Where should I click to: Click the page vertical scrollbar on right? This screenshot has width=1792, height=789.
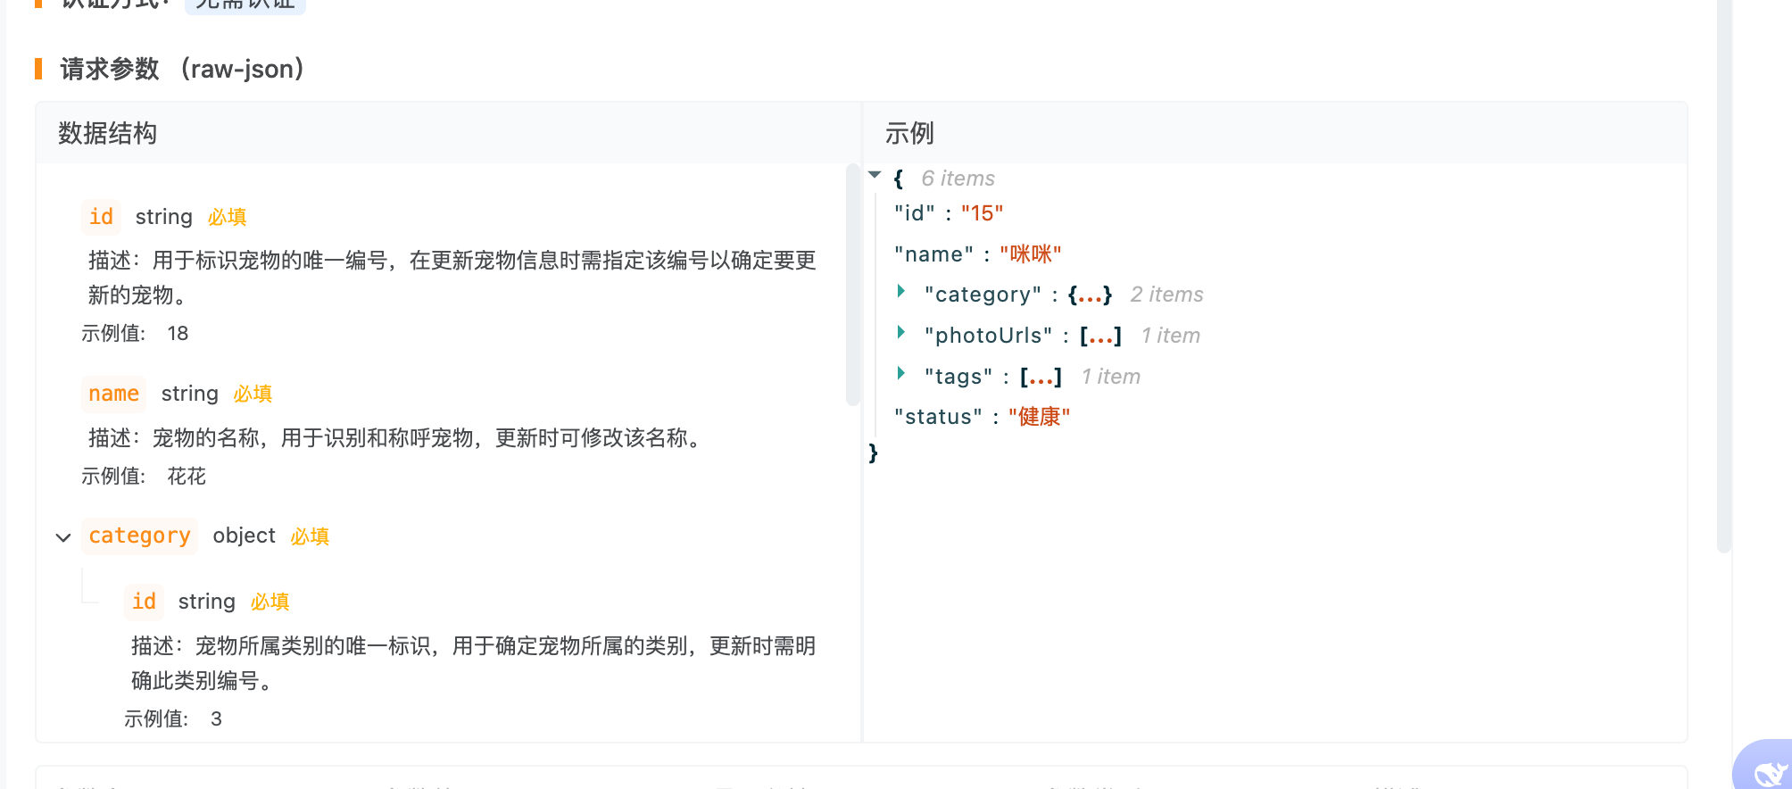click(1724, 277)
